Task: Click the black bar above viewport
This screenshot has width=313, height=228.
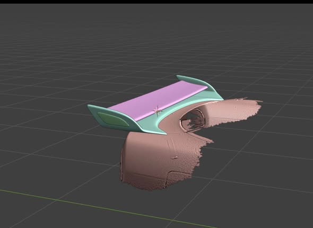Action: pyautogui.click(x=156, y=2)
